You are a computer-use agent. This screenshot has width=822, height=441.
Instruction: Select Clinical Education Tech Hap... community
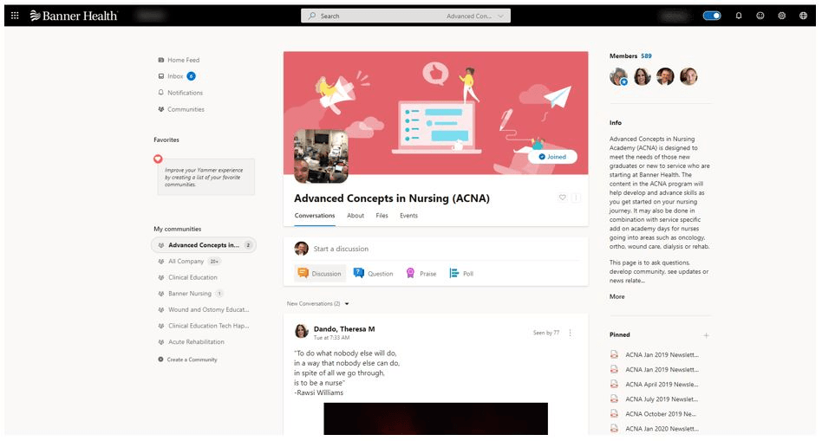tap(204, 326)
